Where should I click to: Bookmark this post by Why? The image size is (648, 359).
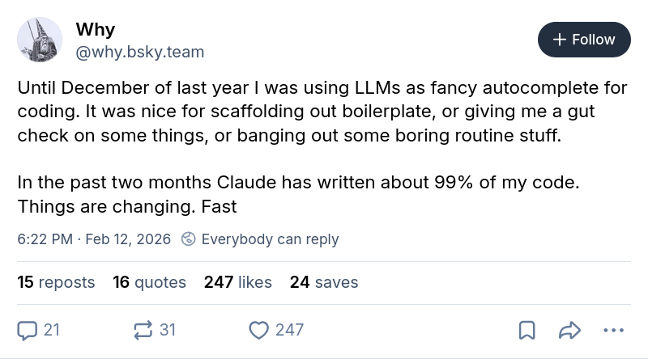[526, 330]
